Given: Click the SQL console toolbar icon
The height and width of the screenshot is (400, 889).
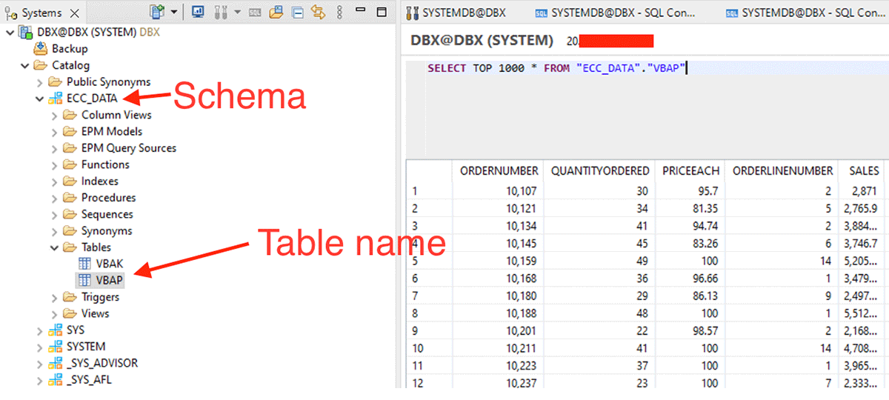Looking at the screenshot, I should coord(255,12).
